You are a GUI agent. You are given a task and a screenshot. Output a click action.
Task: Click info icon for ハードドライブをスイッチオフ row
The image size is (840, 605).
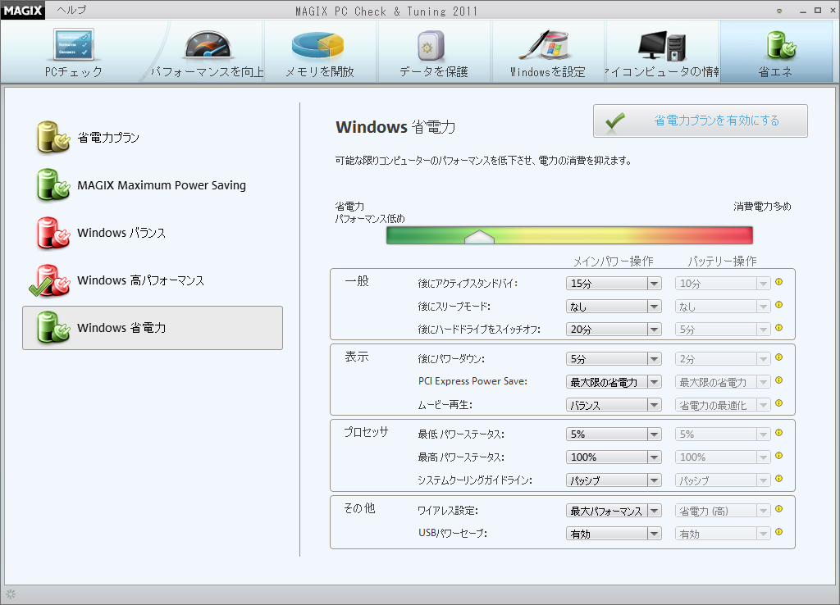point(779,328)
